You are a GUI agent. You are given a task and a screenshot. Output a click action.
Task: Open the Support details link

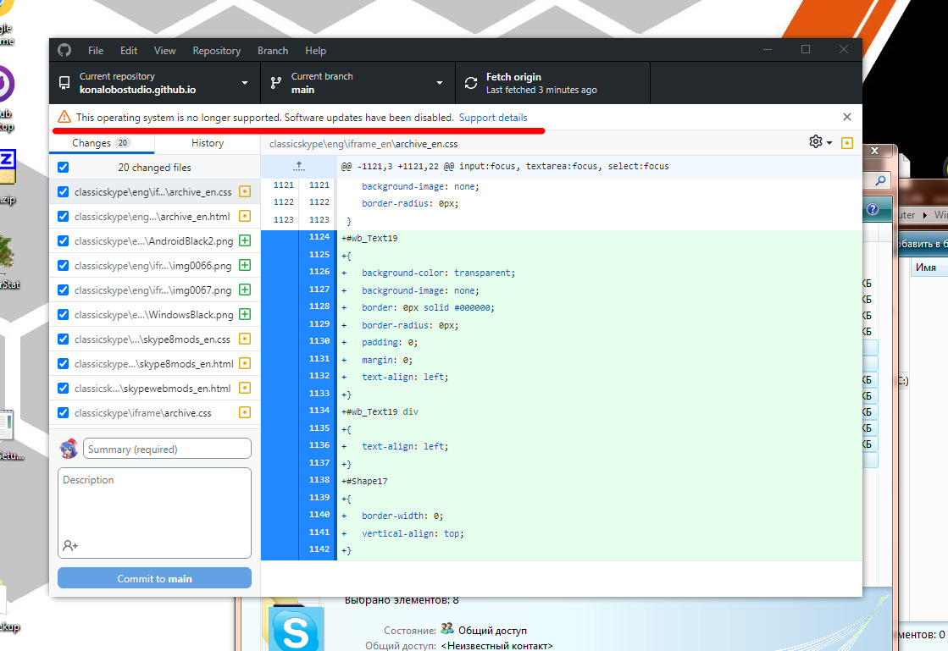(x=493, y=118)
